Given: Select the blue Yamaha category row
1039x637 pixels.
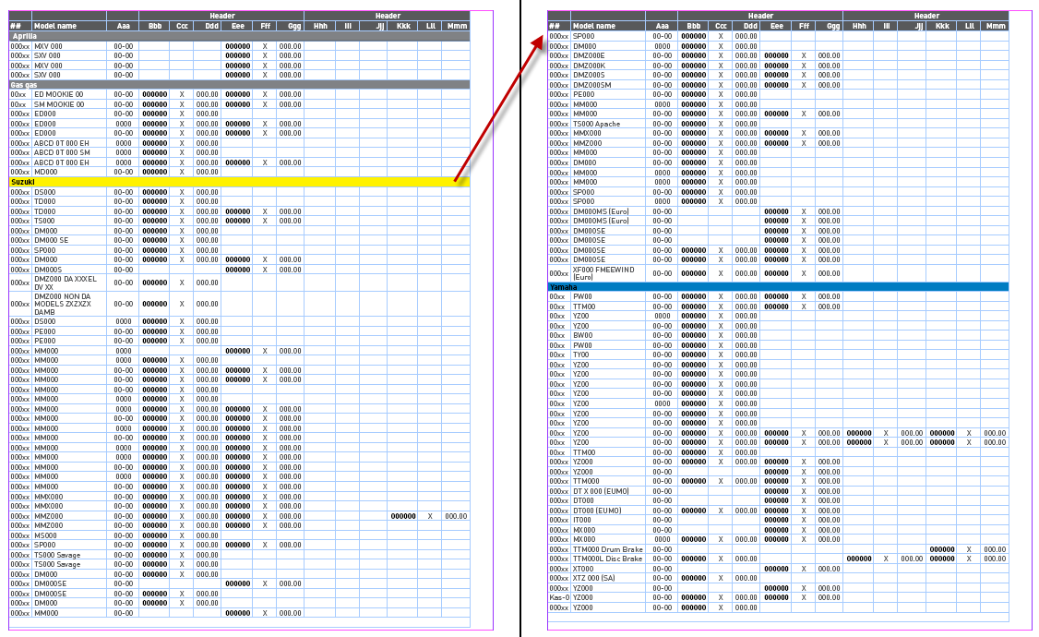Looking at the screenshot, I should point(778,287).
